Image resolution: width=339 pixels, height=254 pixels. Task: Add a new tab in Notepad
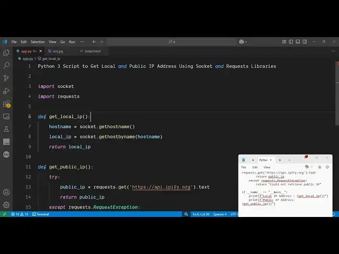289,160
